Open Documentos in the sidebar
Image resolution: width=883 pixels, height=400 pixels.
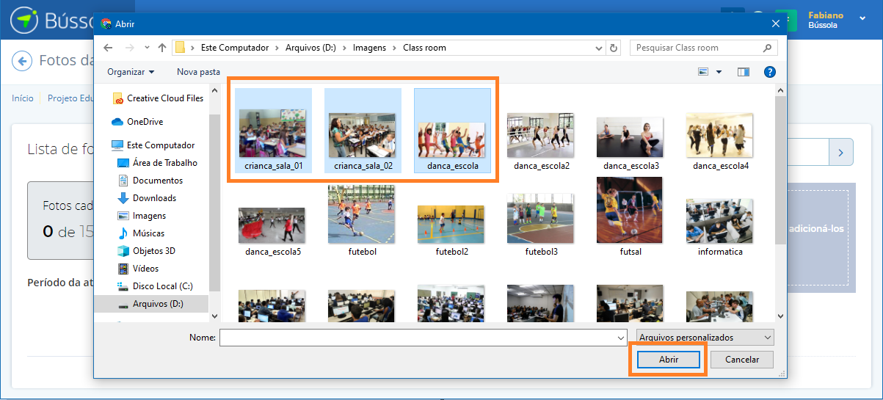coord(150,181)
